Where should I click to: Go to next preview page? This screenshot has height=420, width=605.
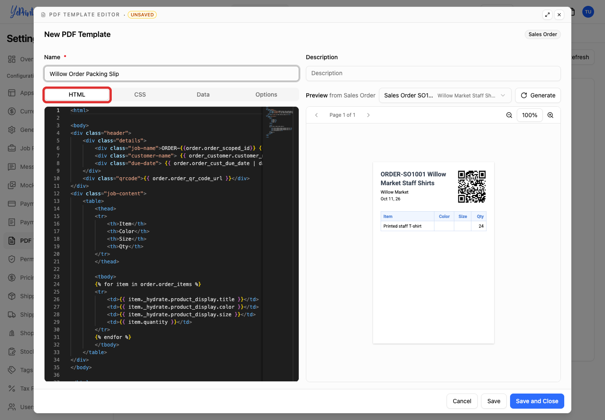tap(368, 115)
